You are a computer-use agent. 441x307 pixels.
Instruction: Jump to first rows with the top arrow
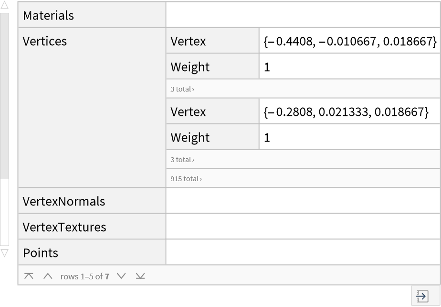point(29,276)
